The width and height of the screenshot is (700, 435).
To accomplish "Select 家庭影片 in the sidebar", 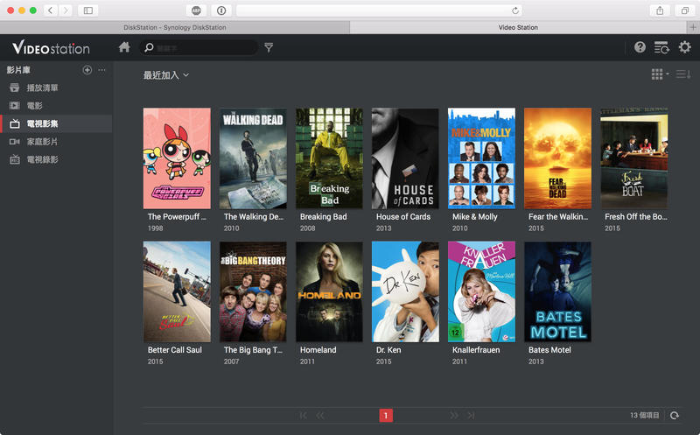I will [x=42, y=142].
